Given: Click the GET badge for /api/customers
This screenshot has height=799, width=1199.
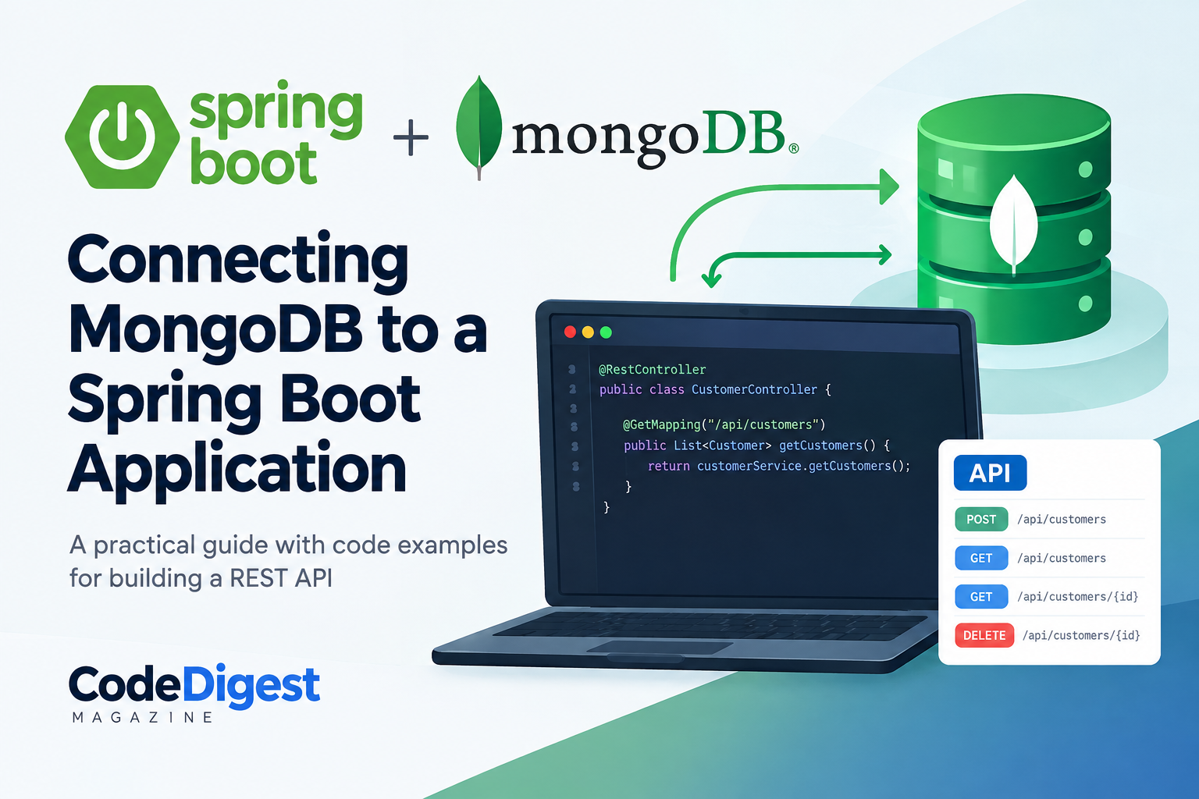Looking at the screenshot, I should [981, 558].
